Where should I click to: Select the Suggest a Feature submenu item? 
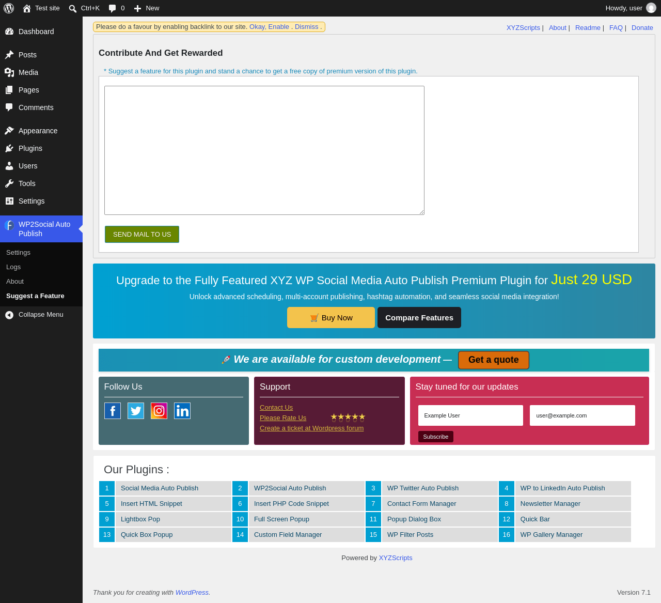coord(35,296)
